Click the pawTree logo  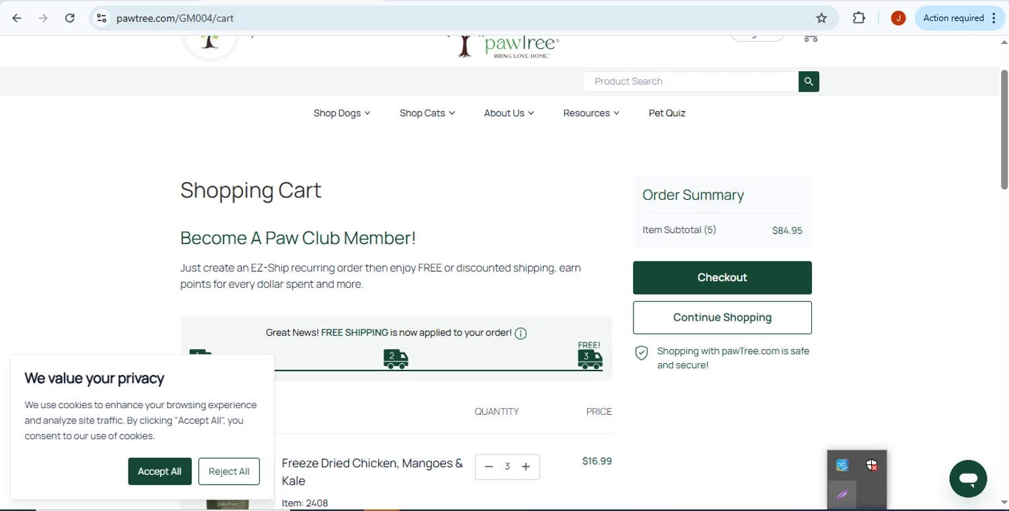point(504,46)
